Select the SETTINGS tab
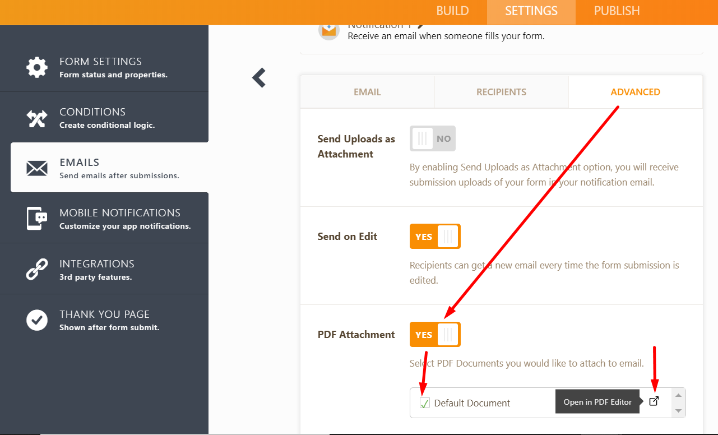The width and height of the screenshot is (718, 435). tap(531, 11)
